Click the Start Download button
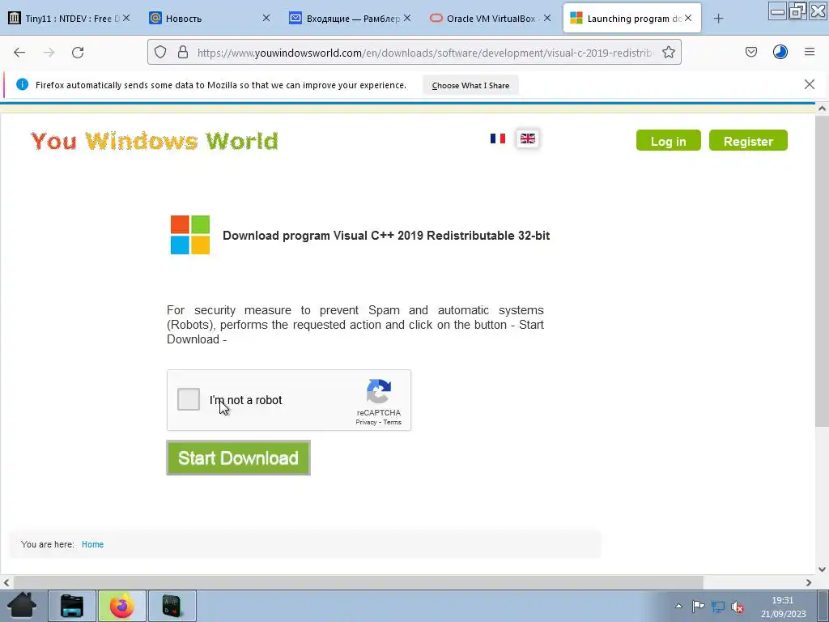The height and width of the screenshot is (622, 829). coord(239,458)
